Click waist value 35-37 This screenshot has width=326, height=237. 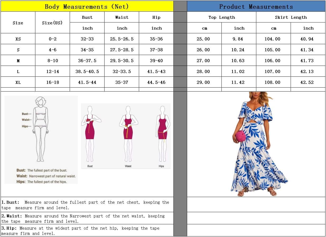[122, 82]
